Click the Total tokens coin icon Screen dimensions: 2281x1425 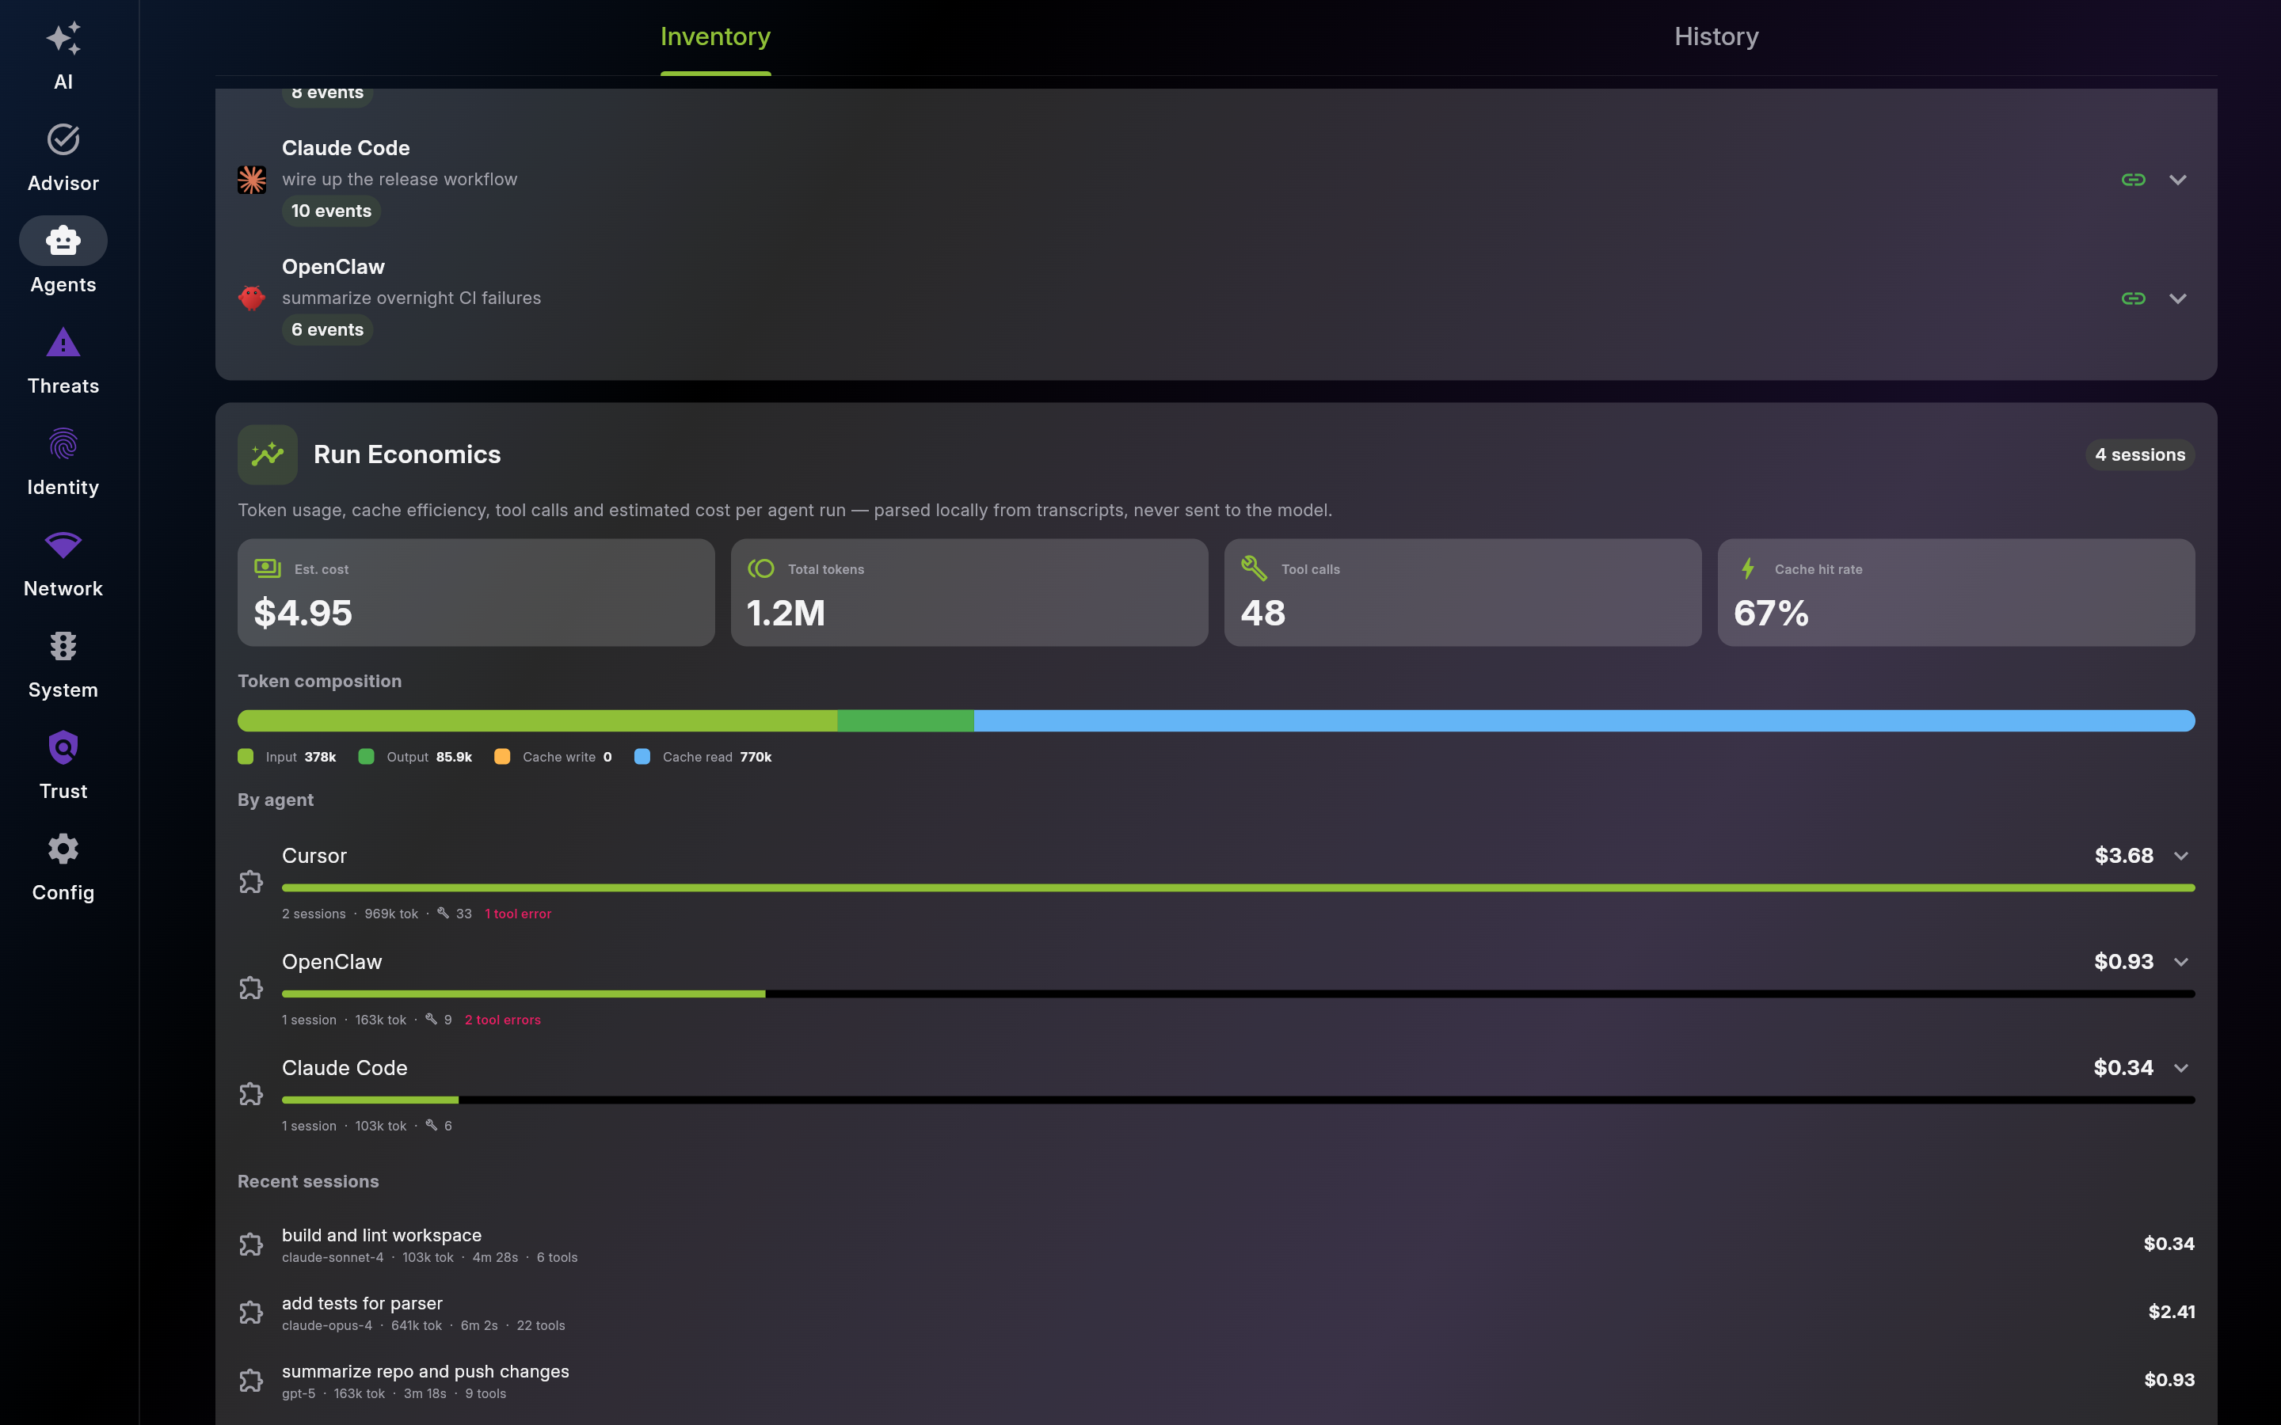pos(760,568)
